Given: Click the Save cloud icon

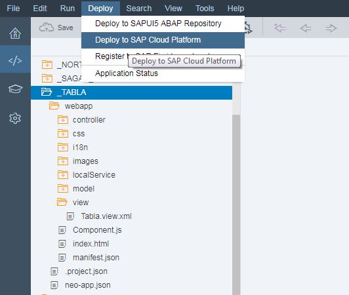Looking at the screenshot, I should pyautogui.click(x=47, y=28).
